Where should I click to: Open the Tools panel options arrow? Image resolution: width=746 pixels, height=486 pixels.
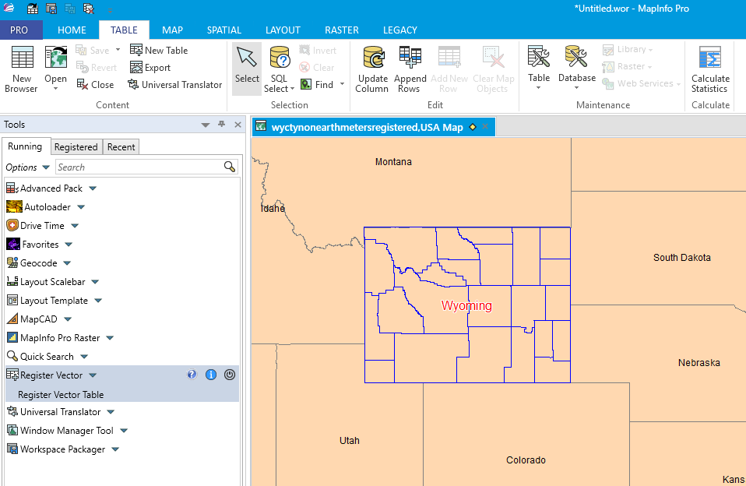click(206, 125)
